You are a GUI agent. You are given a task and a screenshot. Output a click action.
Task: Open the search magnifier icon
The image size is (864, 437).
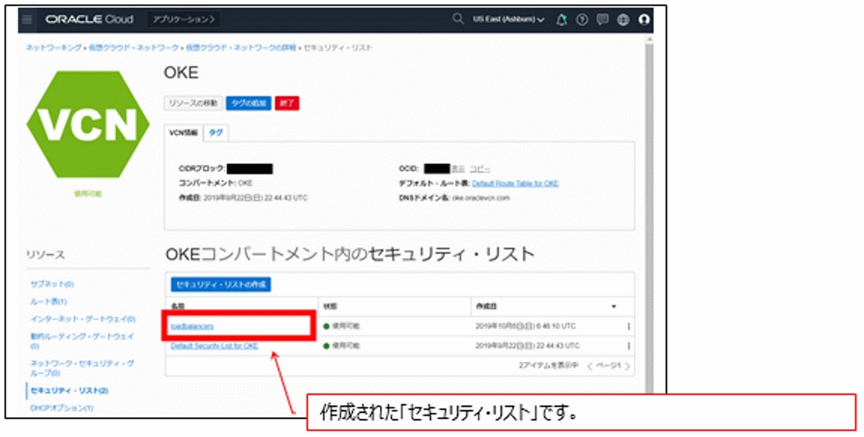click(x=458, y=19)
